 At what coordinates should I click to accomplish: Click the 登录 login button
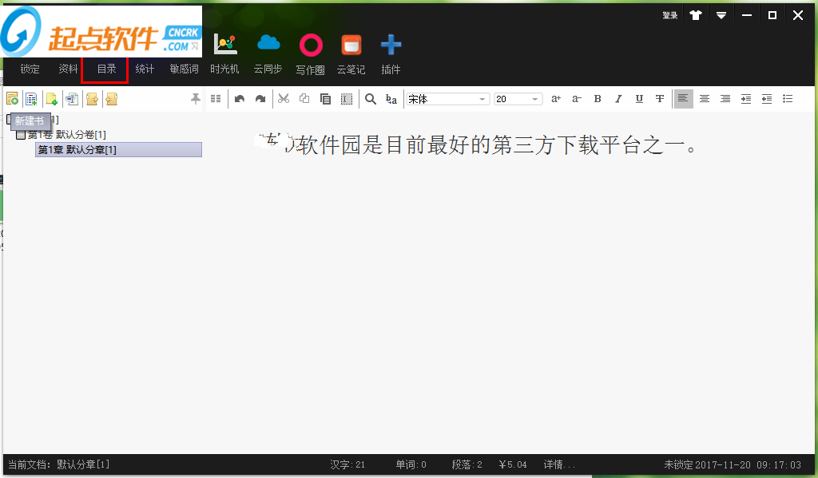tap(669, 15)
